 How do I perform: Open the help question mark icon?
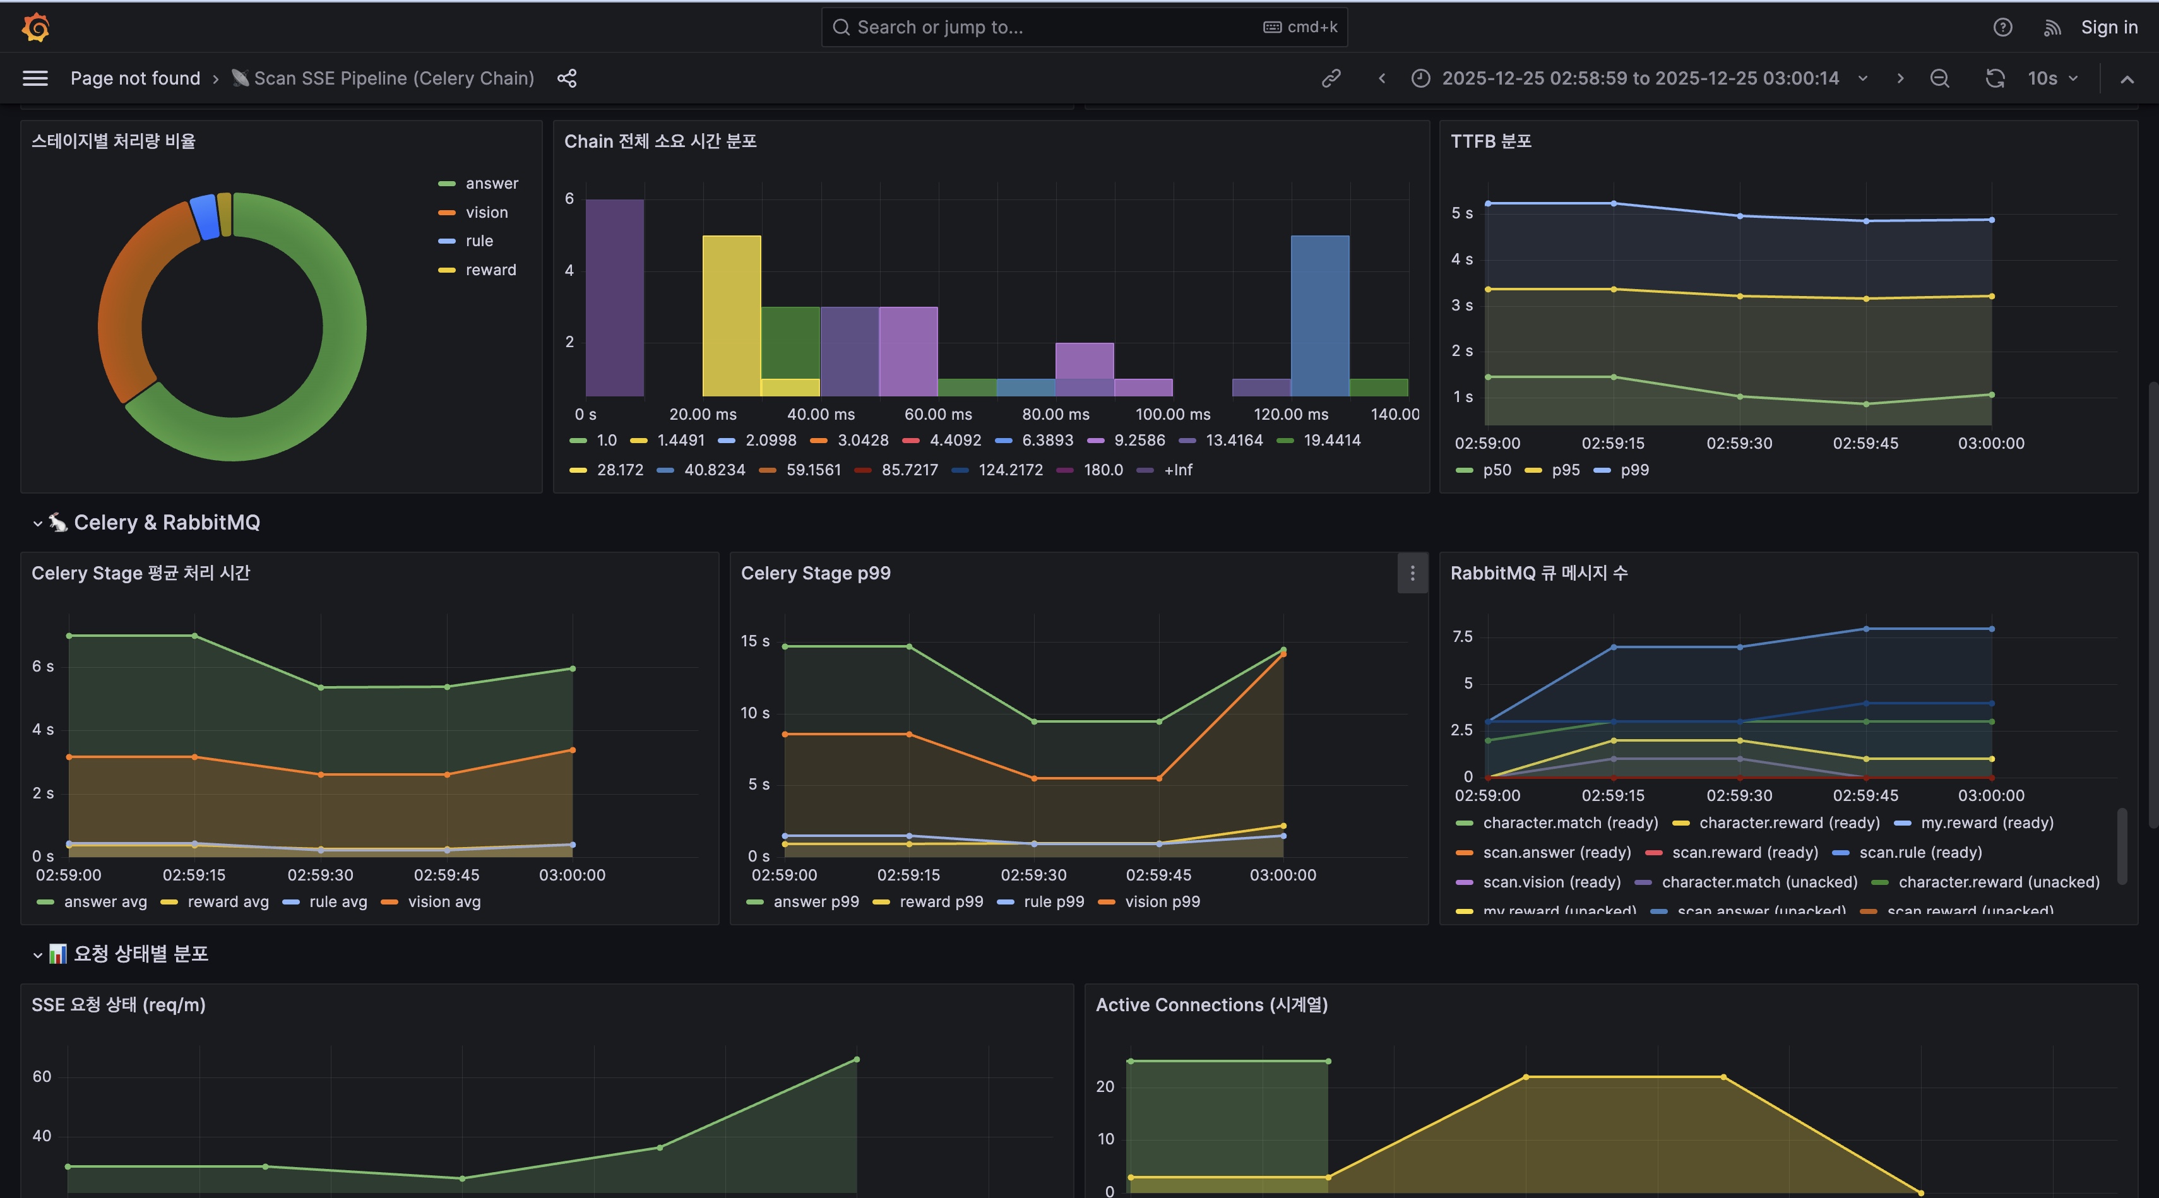(2002, 28)
